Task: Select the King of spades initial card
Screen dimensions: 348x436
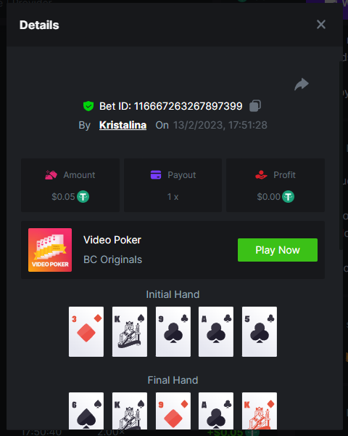Action: 130,331
